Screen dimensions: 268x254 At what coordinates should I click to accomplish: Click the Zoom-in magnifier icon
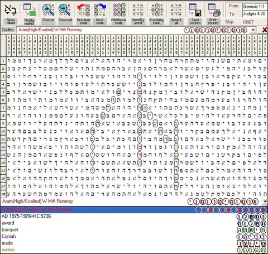click(48, 10)
